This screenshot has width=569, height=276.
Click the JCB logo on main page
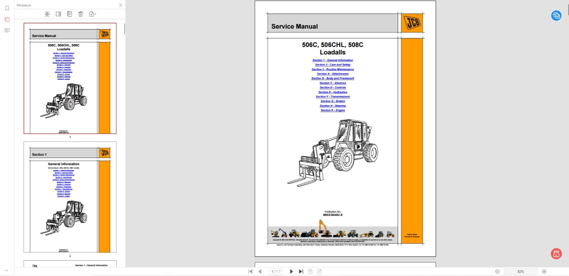412,23
